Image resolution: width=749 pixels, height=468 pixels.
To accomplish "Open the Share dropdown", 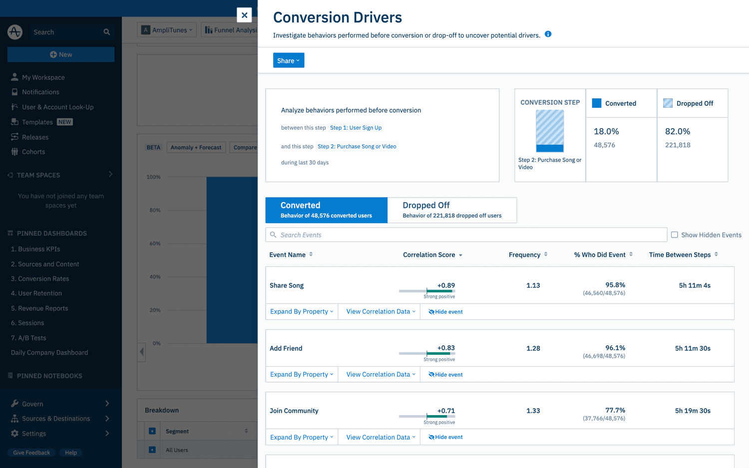I will click(x=289, y=60).
